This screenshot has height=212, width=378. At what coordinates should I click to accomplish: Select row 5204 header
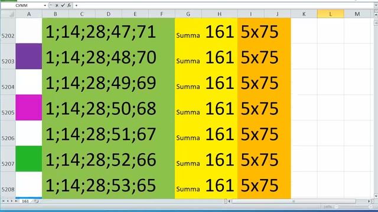point(8,82)
